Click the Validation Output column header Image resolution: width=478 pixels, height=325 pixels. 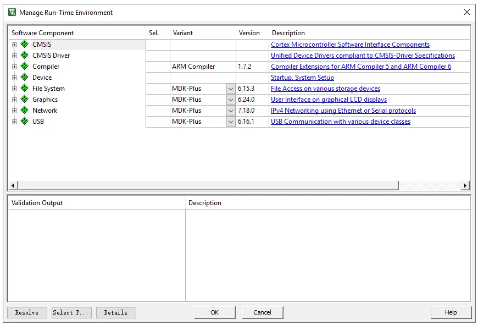point(97,203)
